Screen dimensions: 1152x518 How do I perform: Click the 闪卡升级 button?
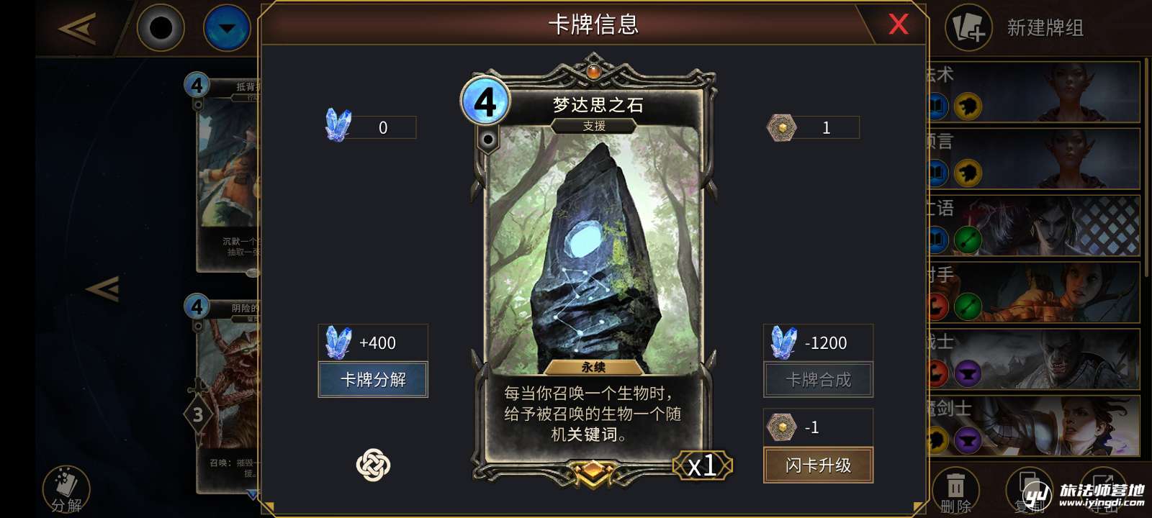pyautogui.click(x=818, y=465)
